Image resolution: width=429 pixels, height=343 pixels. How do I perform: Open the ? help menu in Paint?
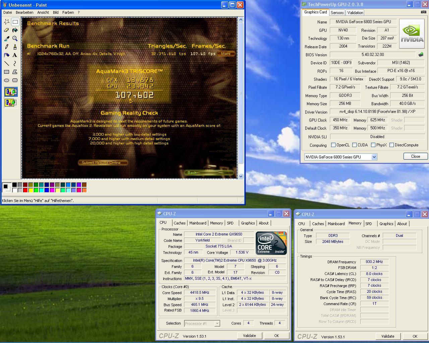(79, 12)
